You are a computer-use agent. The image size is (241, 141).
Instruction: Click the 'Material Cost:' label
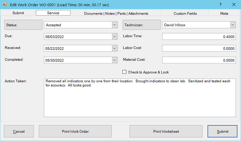click(x=134, y=60)
